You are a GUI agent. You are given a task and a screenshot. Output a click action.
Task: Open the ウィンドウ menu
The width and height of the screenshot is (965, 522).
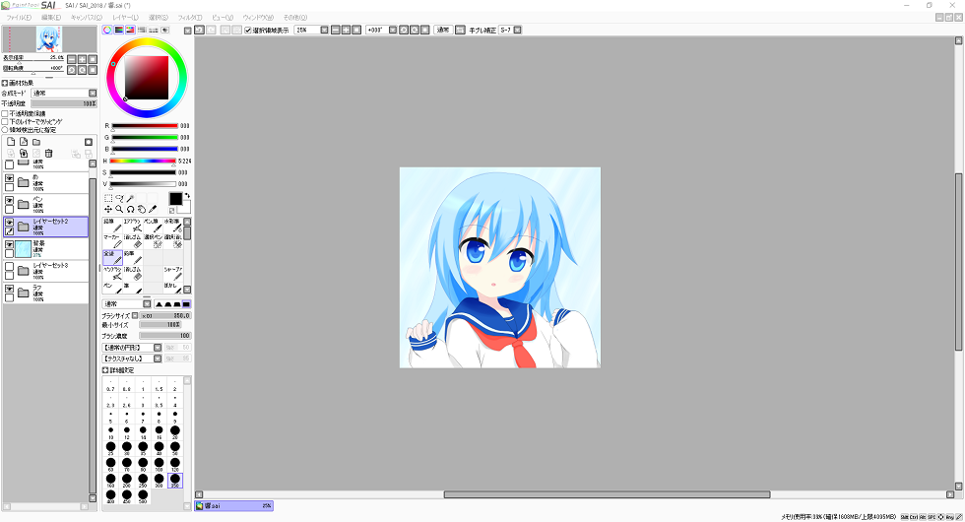tap(258, 18)
